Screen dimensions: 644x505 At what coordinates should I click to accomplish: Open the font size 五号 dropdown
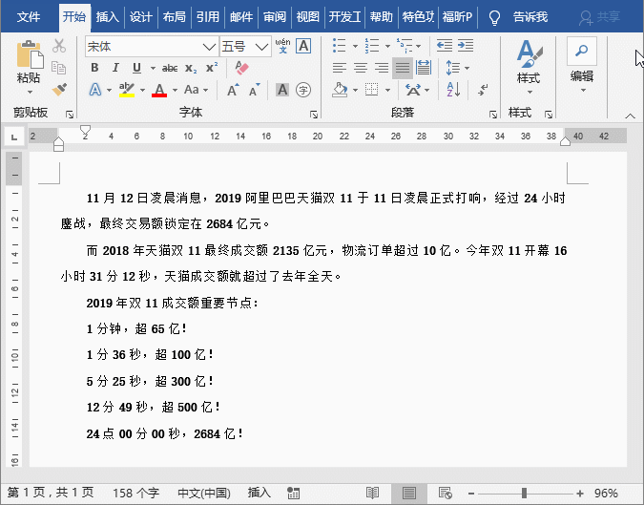click(x=261, y=47)
